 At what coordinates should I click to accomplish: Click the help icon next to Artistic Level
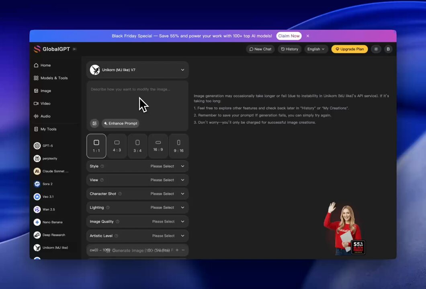116,236
